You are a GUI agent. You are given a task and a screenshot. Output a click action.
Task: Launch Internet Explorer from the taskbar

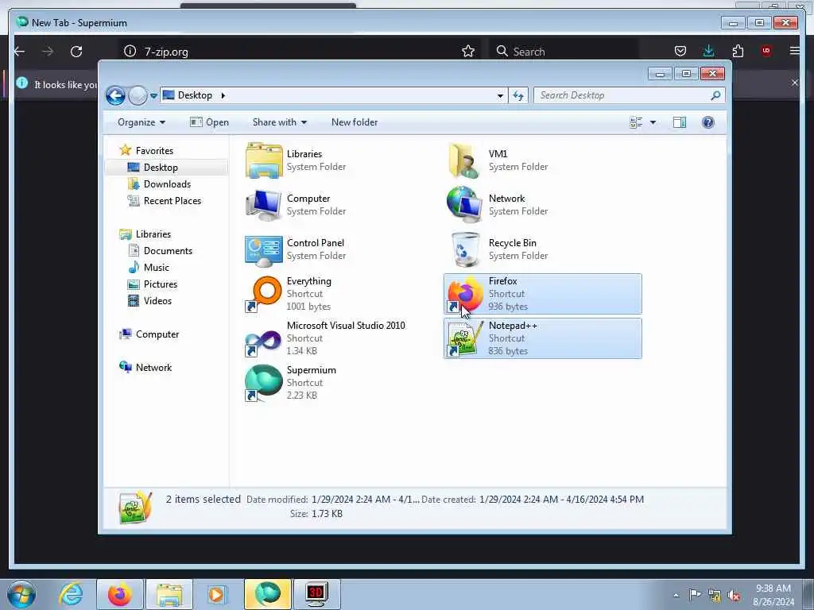[71, 594]
